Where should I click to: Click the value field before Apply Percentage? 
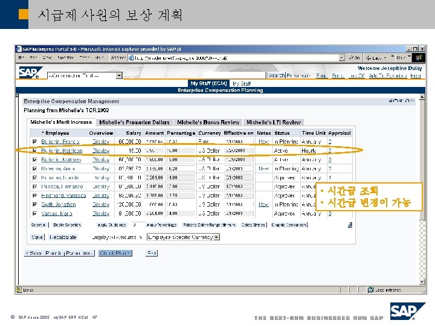137,225
